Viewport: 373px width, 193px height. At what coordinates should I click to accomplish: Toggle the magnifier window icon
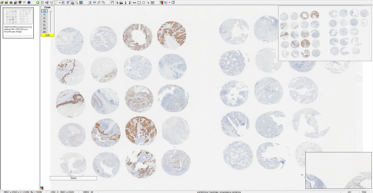[72, 2]
